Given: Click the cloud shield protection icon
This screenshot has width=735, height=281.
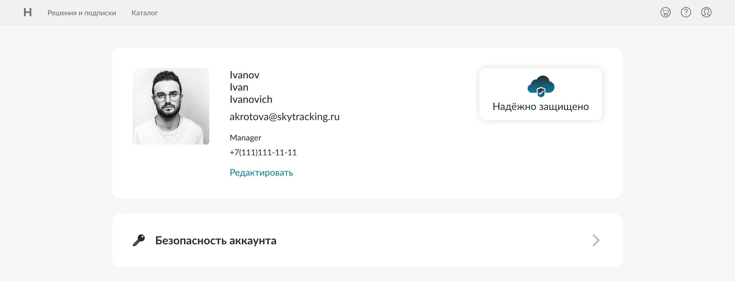Looking at the screenshot, I should point(541,86).
